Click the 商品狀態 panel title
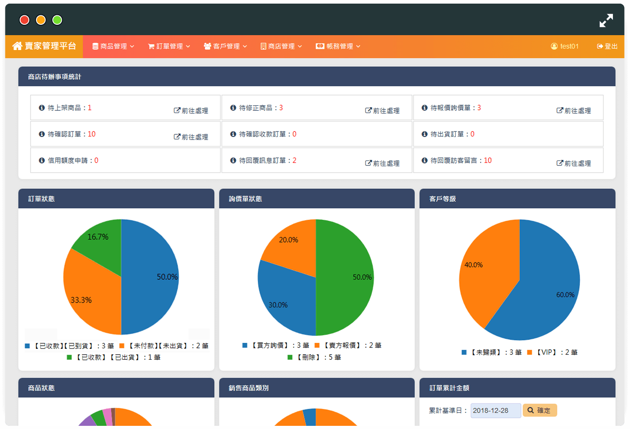This screenshot has width=630, height=429. coord(41,388)
